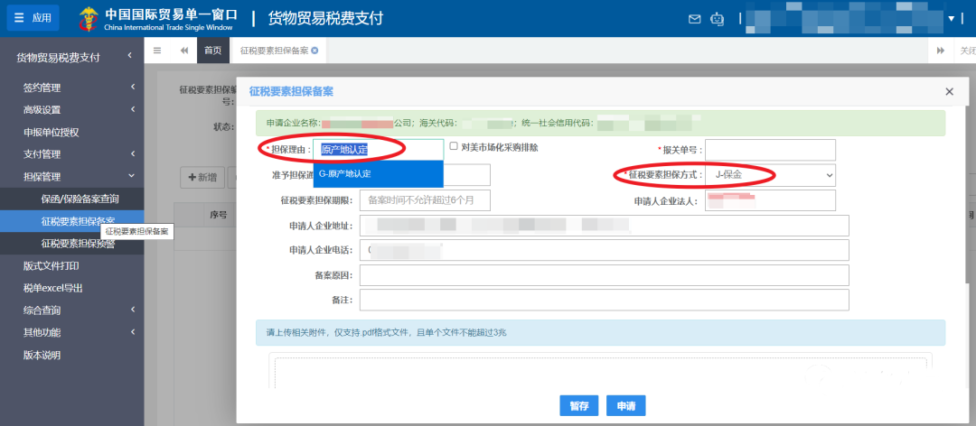Switch to the 首页 tab
This screenshot has width=976, height=426.
coord(212,51)
